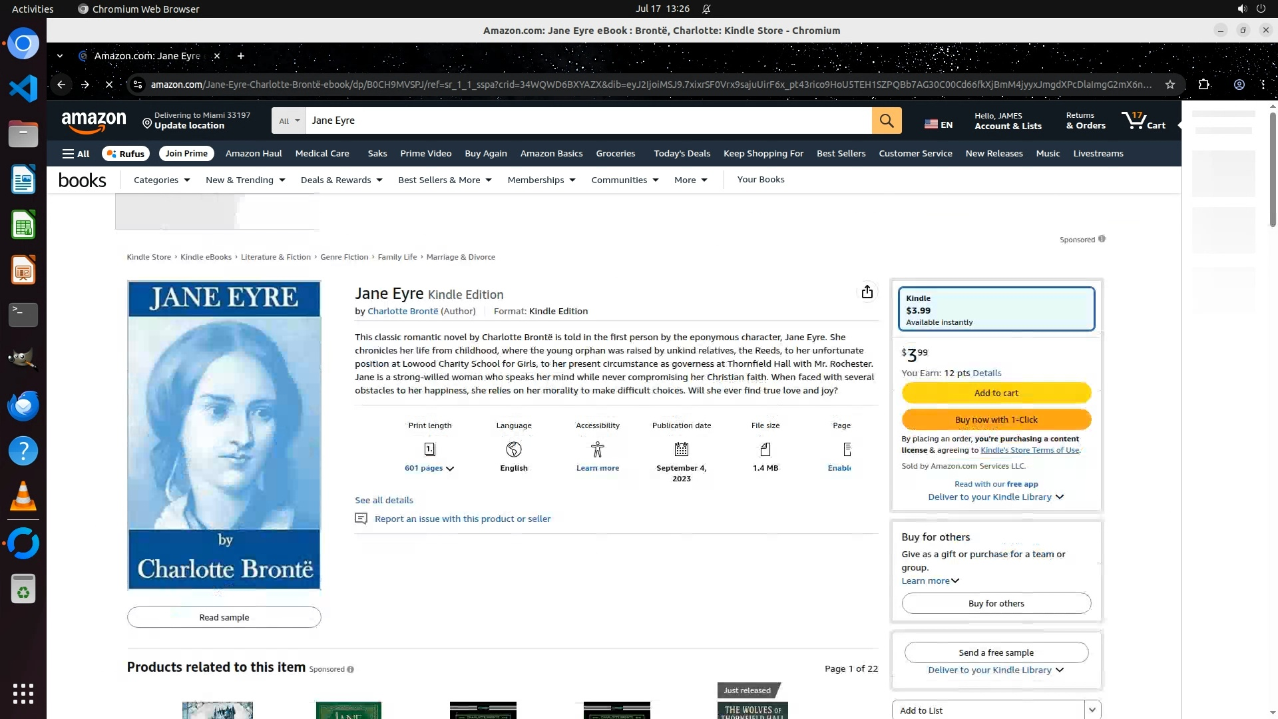Click the Amazon logo
The image size is (1278, 719).
[x=93, y=122]
